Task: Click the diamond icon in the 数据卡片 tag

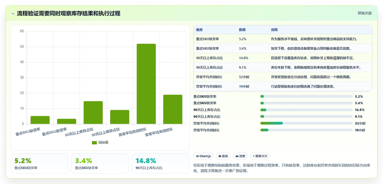Action: pyautogui.click(x=254, y=156)
